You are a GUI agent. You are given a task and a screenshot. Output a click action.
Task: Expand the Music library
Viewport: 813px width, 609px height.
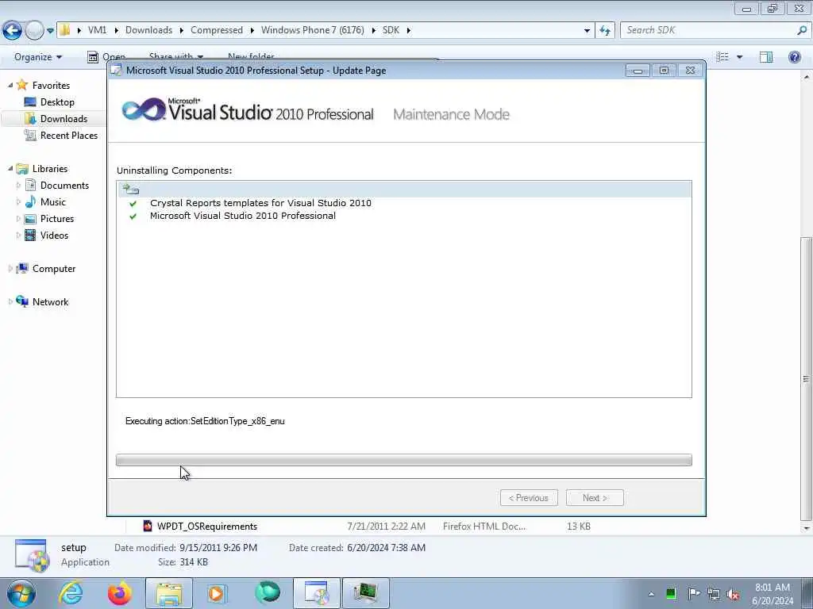coord(19,202)
